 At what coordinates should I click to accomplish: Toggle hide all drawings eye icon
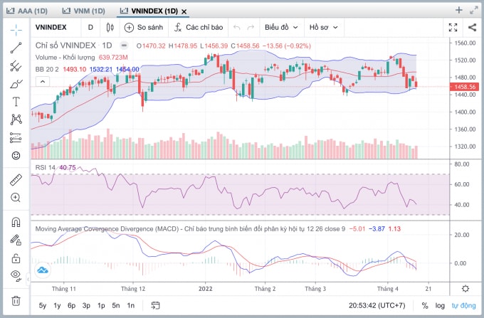click(x=16, y=275)
